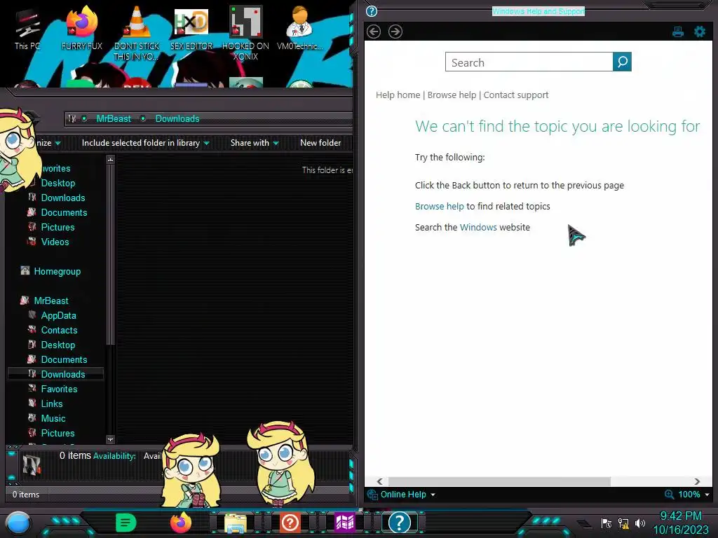This screenshot has height=538, width=718.
Task: Select Homegroup in navigation pane
Action: pos(57,271)
